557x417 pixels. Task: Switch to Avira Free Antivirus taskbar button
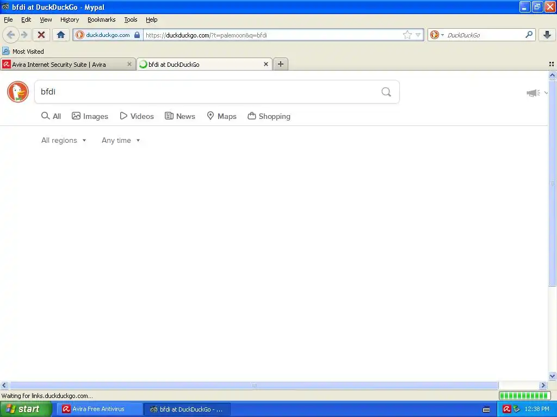(100, 409)
